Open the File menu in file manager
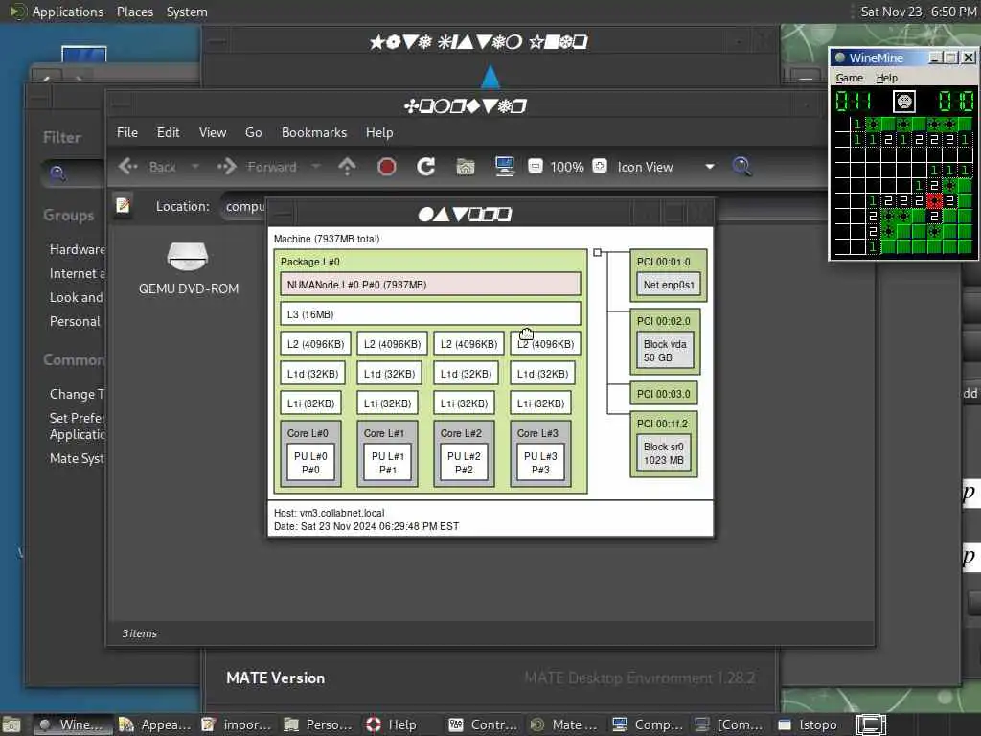Screen dimensions: 981x736 pos(127,132)
